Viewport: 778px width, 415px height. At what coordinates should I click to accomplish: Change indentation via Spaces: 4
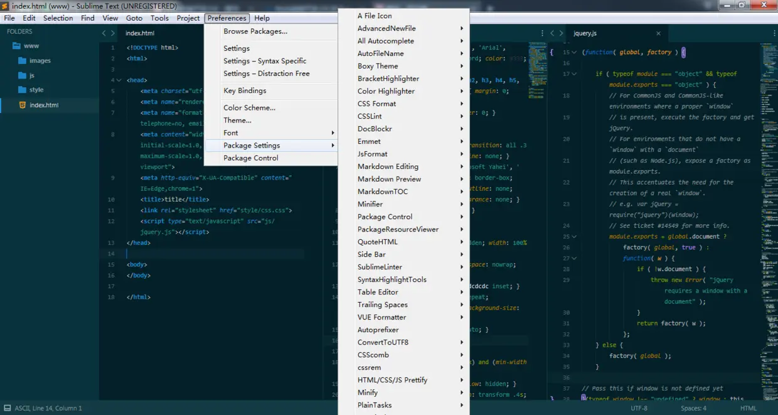click(694, 408)
